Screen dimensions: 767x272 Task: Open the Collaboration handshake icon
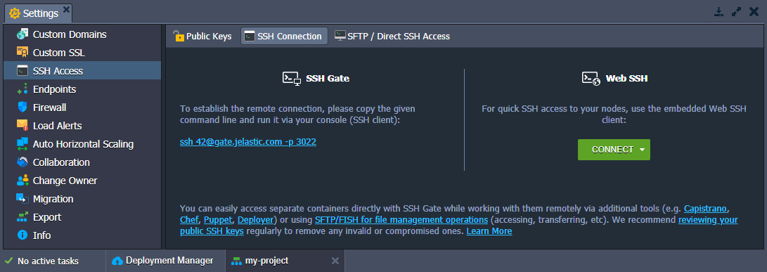(22, 162)
